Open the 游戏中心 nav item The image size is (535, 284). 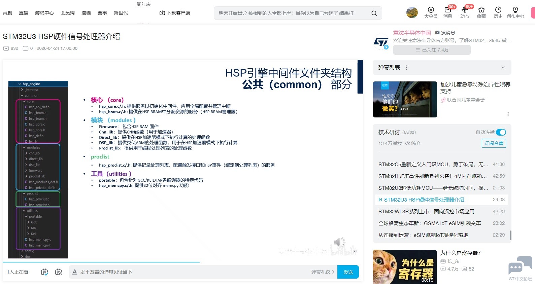(44, 13)
